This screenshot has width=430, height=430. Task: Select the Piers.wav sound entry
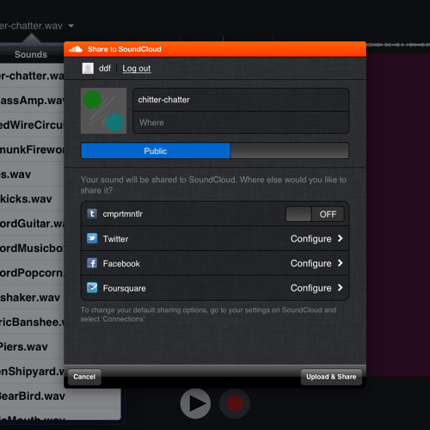[x=32, y=347]
